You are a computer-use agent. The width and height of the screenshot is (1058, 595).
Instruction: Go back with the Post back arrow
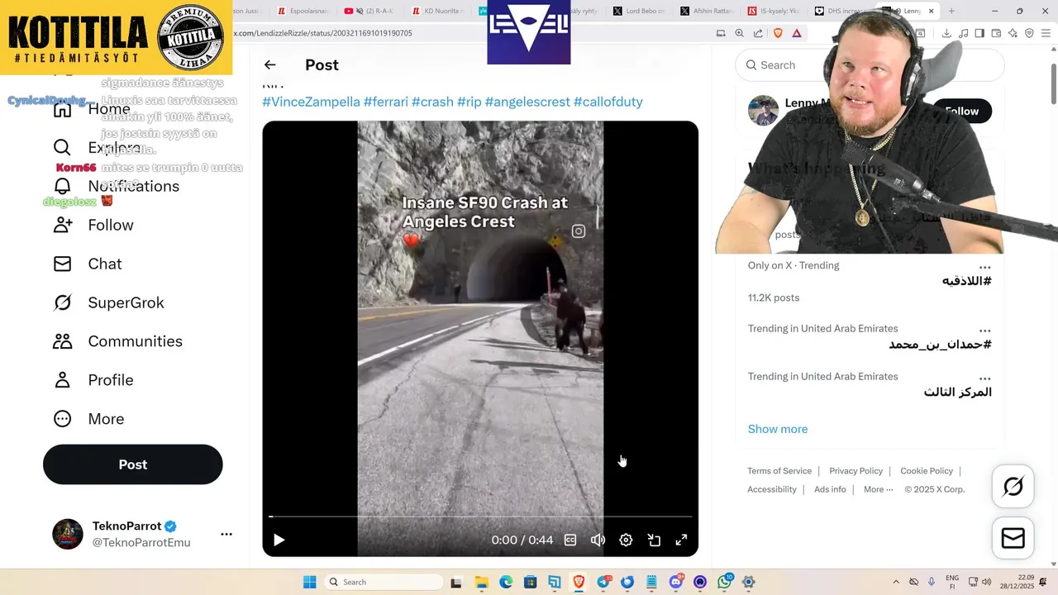coord(269,64)
